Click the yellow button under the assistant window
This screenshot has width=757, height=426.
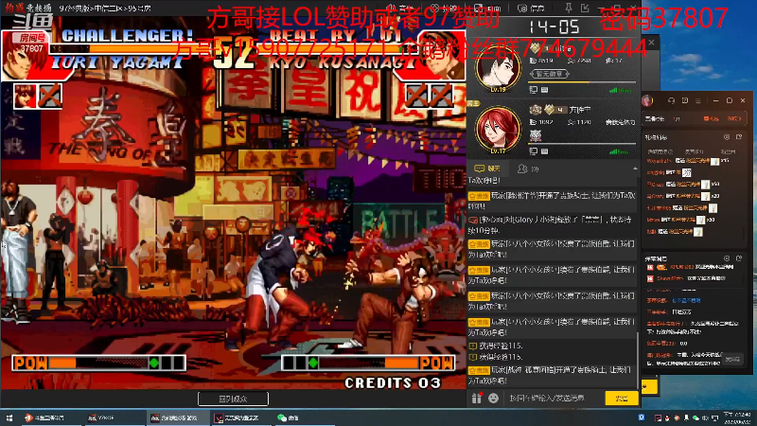[x=649, y=386]
